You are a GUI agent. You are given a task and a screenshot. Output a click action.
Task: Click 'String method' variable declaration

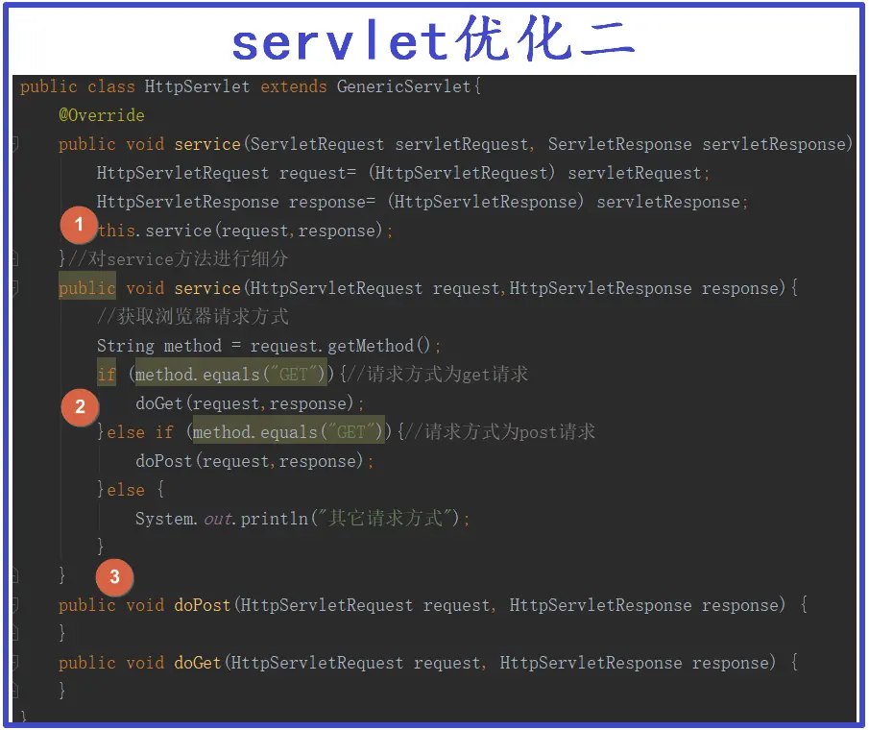[158, 346]
